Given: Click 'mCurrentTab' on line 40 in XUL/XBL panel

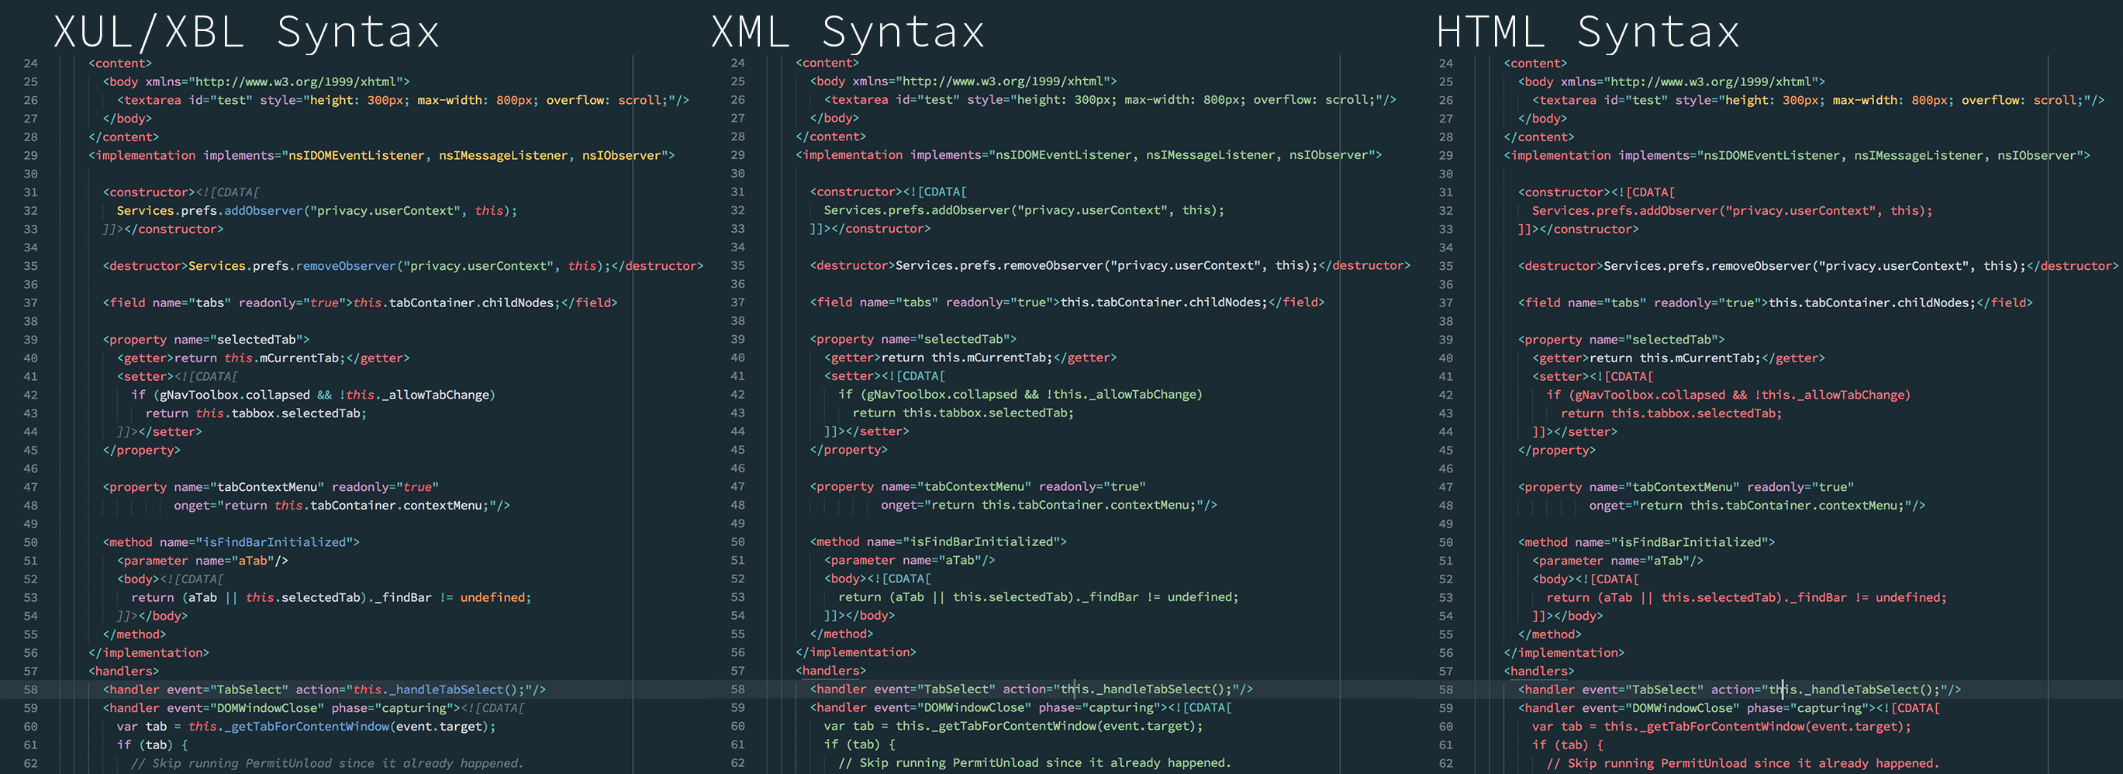Looking at the screenshot, I should (299, 358).
